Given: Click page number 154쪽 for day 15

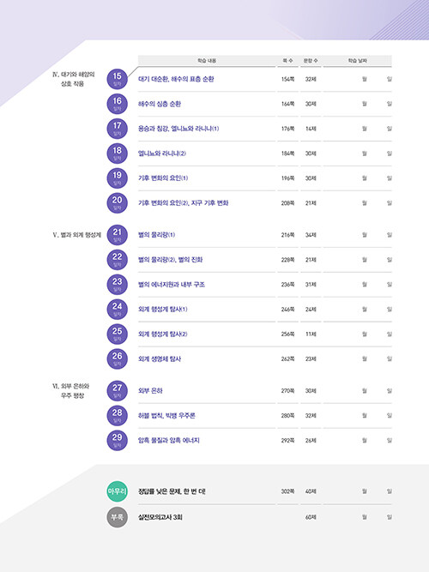Looking at the screenshot, I should 287,79.
